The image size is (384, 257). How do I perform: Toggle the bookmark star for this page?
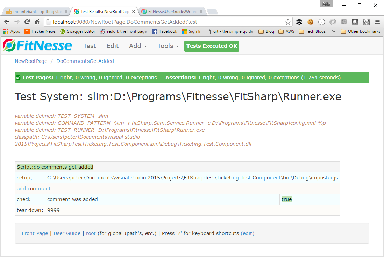coord(288,22)
